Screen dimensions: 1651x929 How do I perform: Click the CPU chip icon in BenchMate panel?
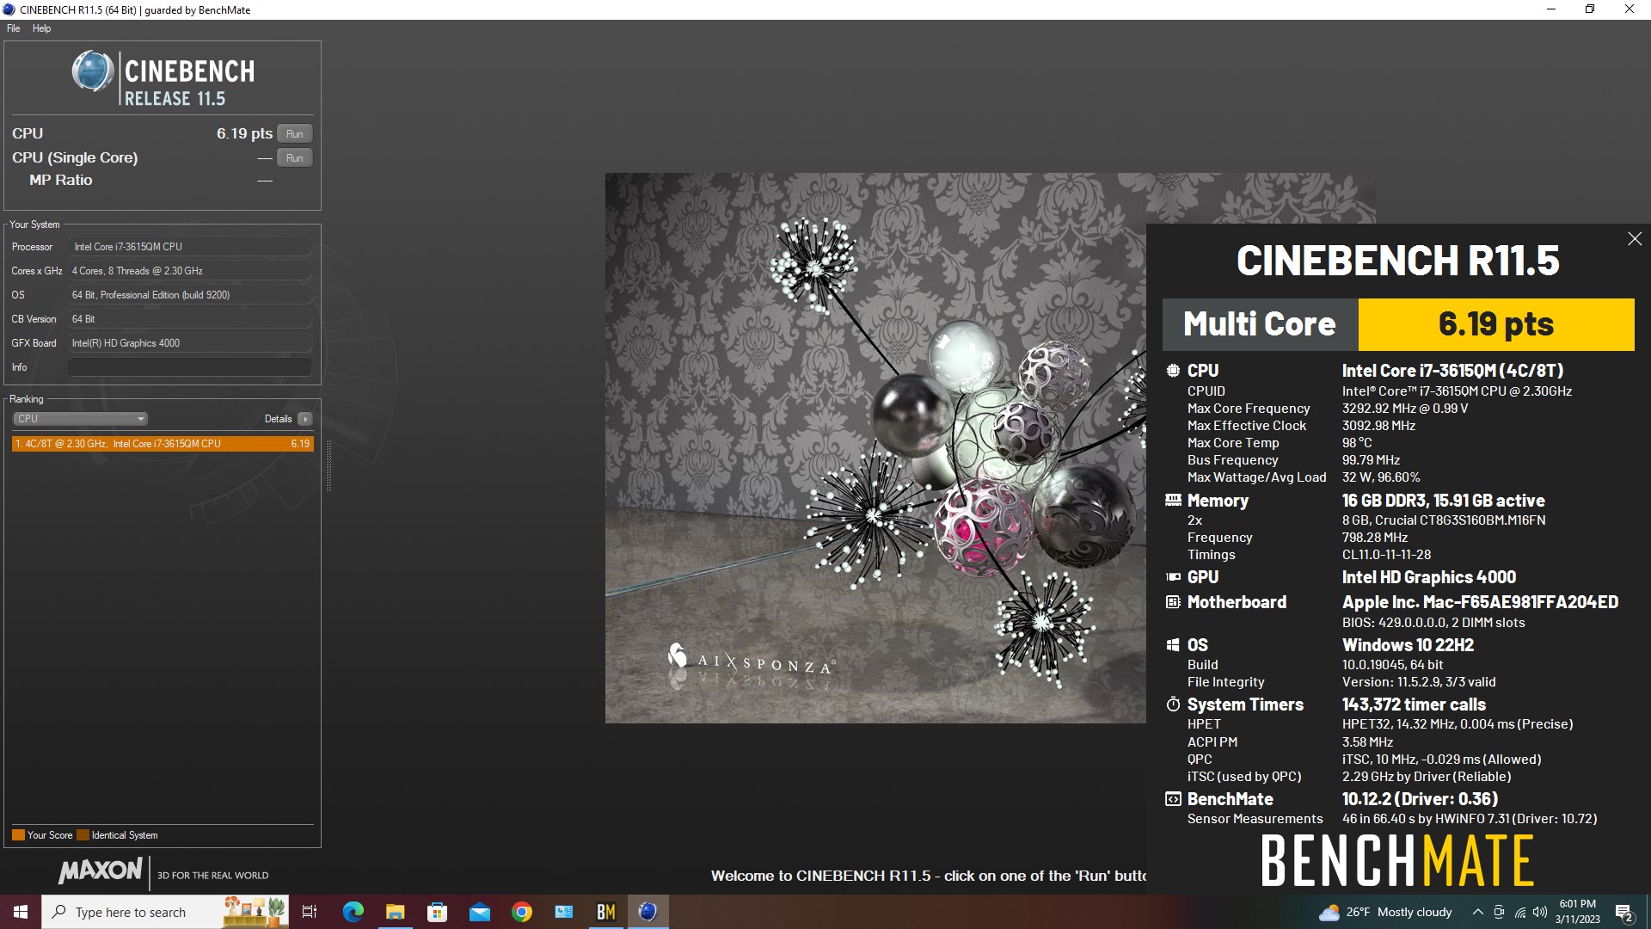pyautogui.click(x=1173, y=371)
